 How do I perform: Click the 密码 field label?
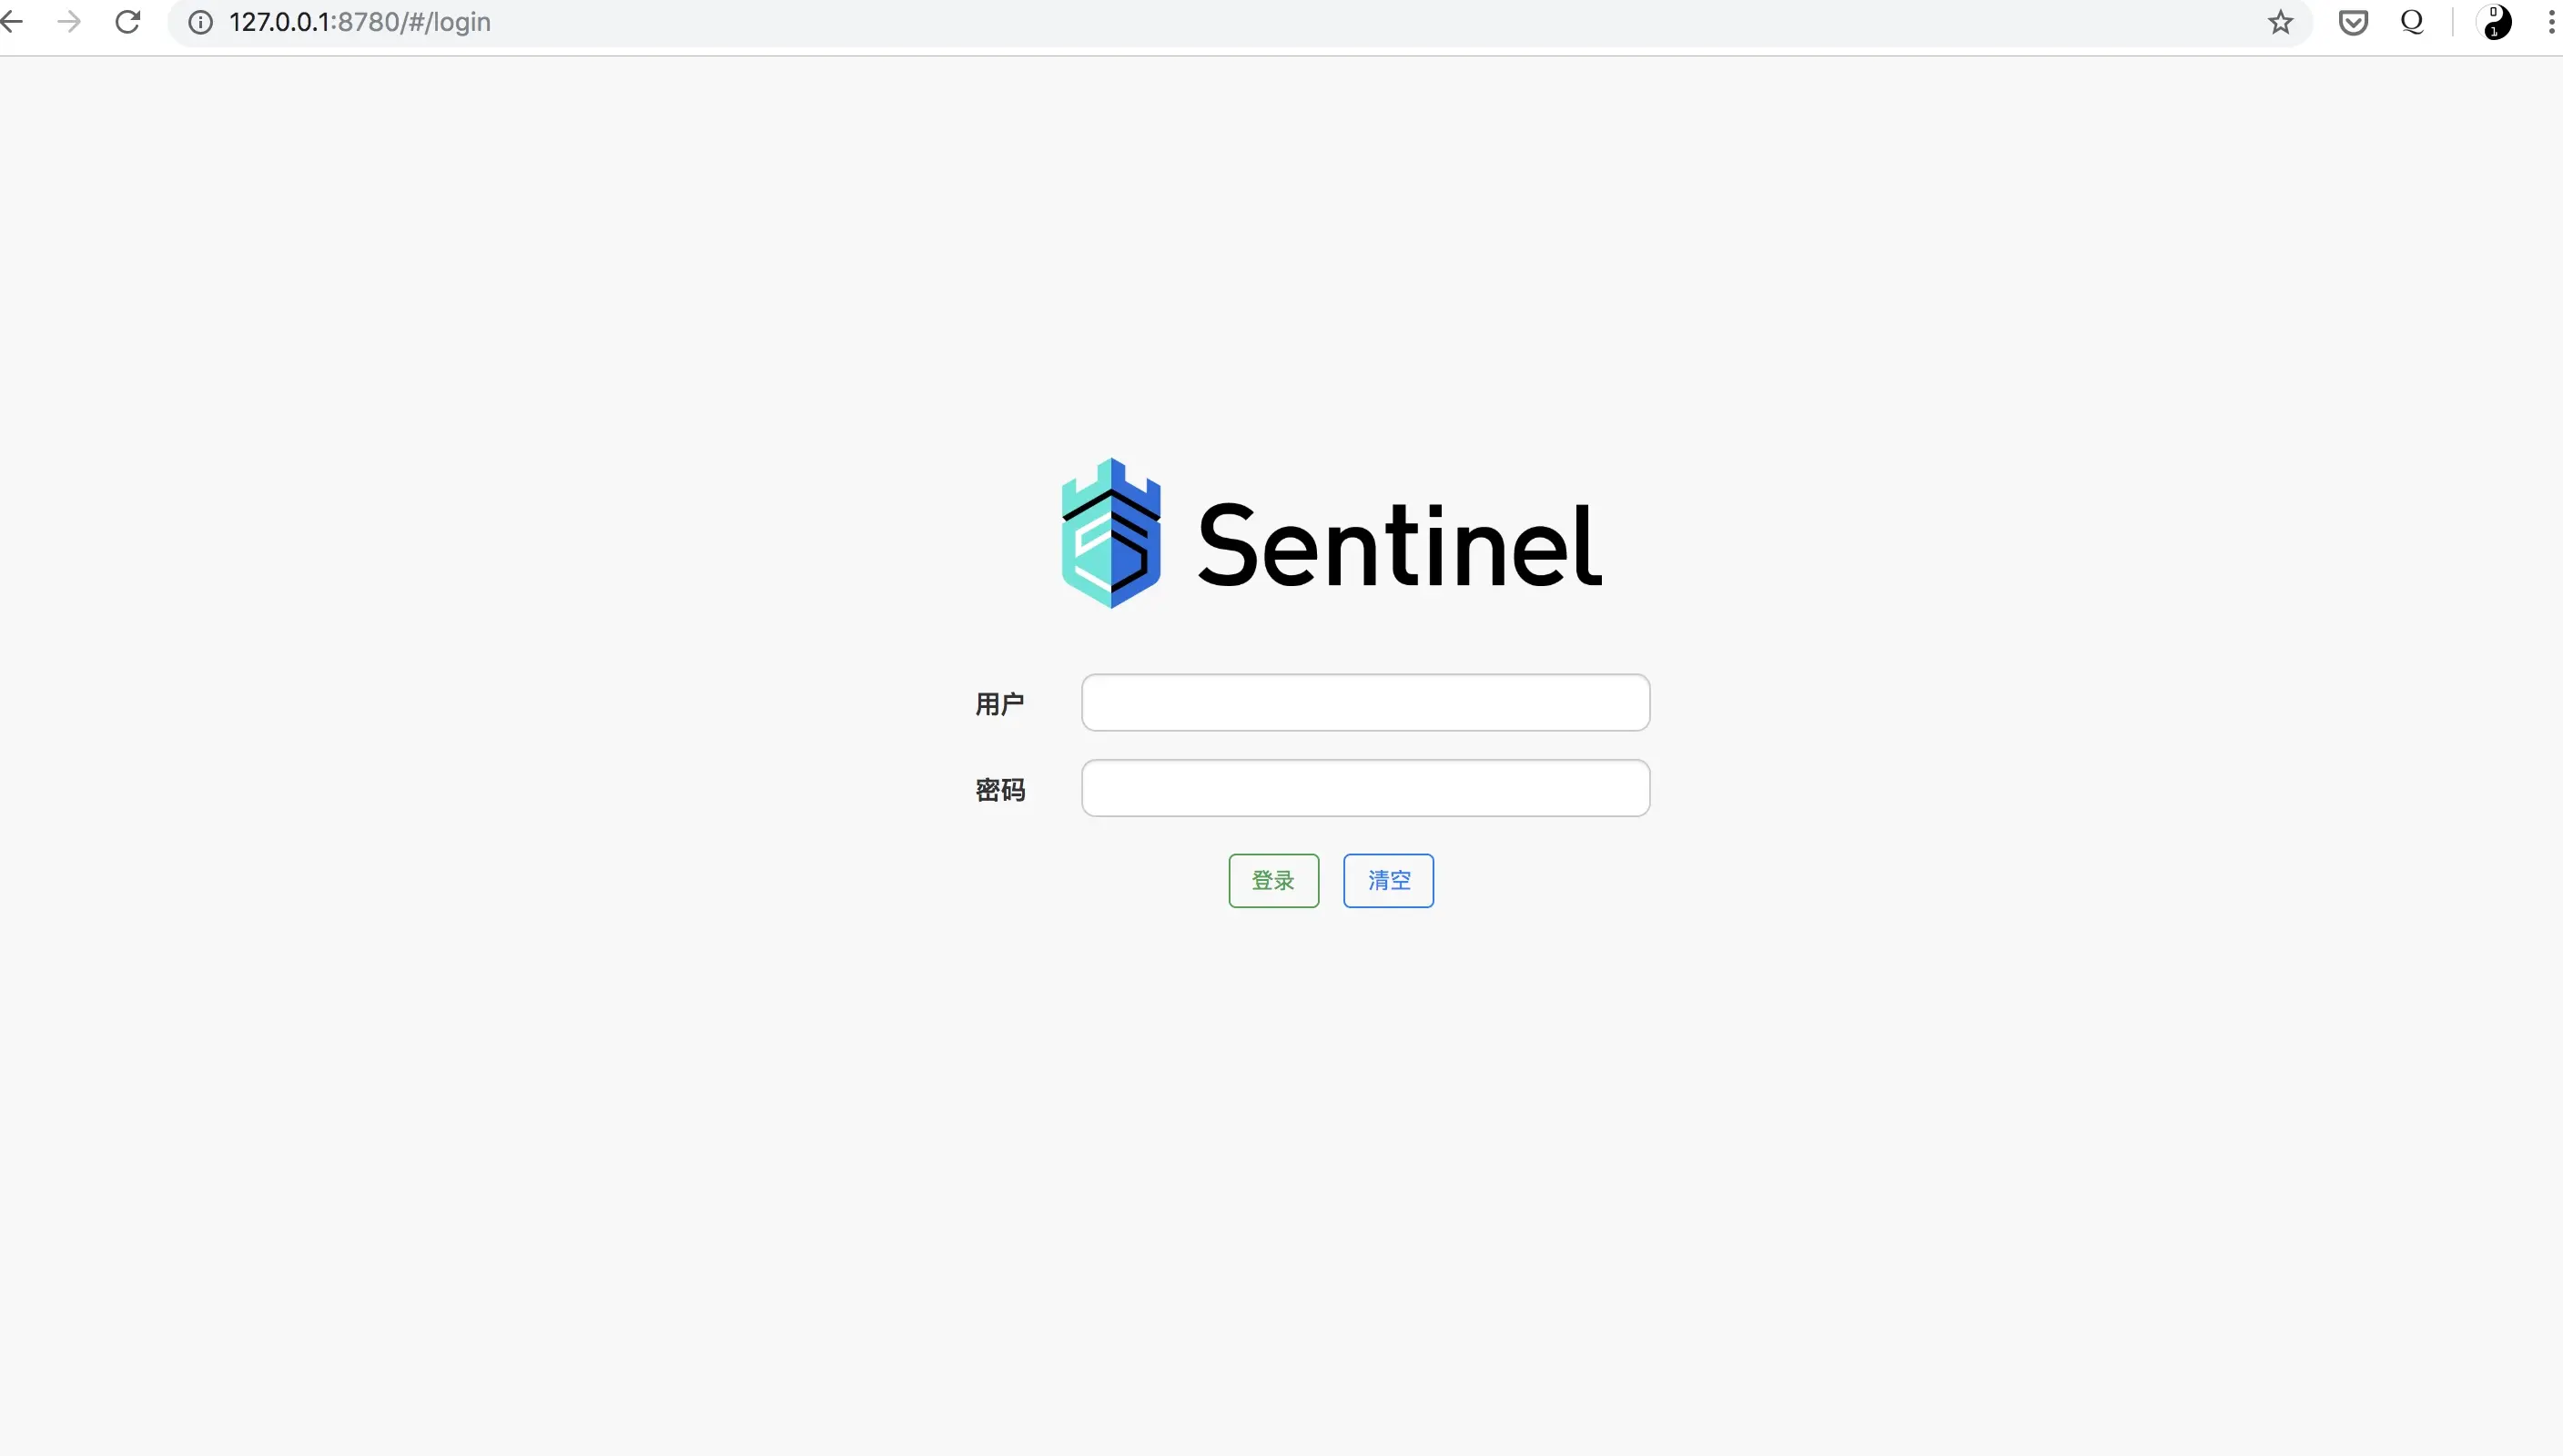pyautogui.click(x=1000, y=790)
